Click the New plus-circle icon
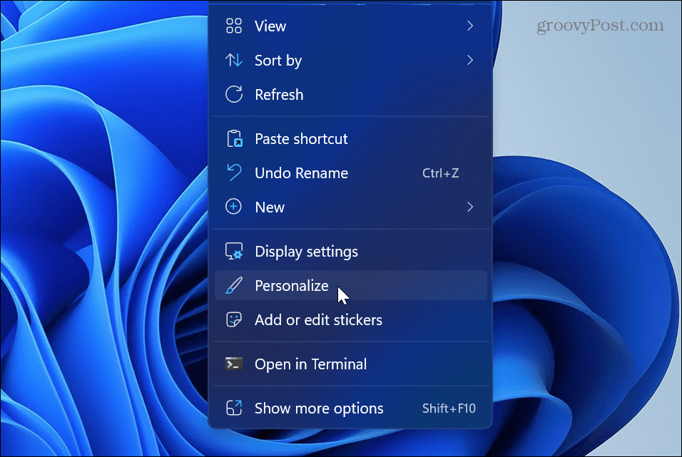Viewport: 682px width, 457px height. pyautogui.click(x=233, y=207)
